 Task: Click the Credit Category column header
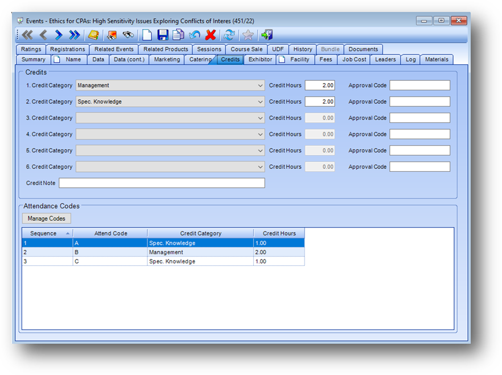[x=200, y=233]
